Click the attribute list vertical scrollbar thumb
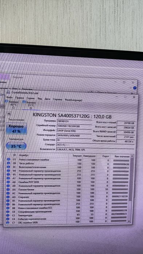Viewport: 143px width, 254px height. (x=131, y=180)
